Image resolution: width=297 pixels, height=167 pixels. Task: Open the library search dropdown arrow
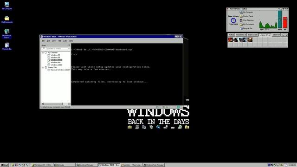(69, 49)
